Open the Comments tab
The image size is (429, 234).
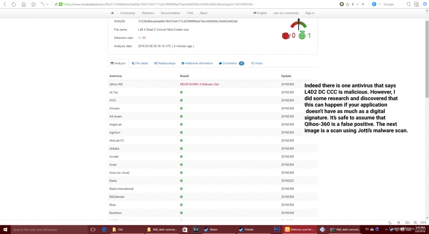pos(231,63)
